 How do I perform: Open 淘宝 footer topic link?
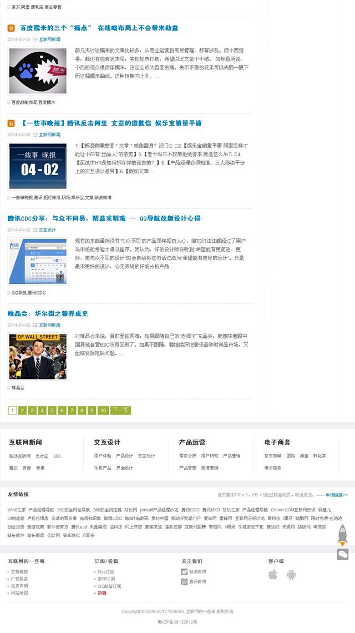(304, 456)
